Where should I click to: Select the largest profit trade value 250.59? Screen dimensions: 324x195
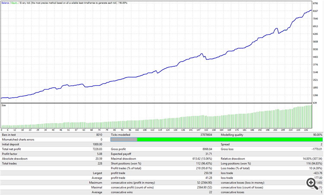pyautogui.click(x=208, y=173)
